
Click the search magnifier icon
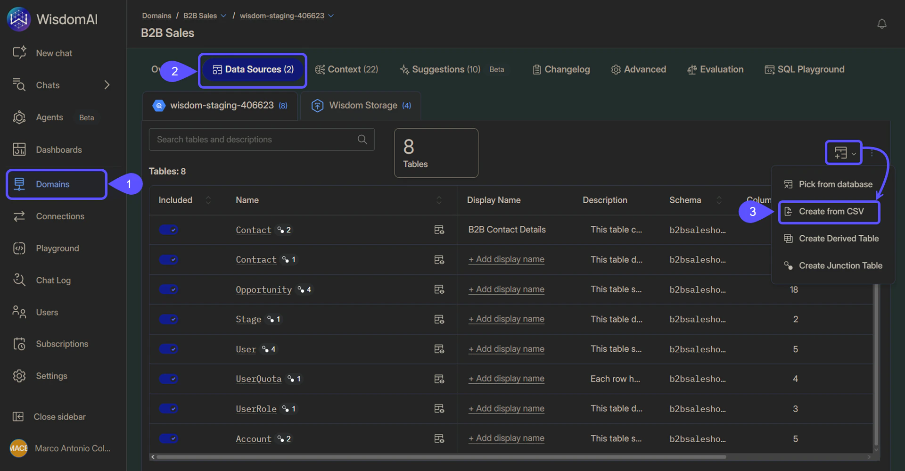362,140
